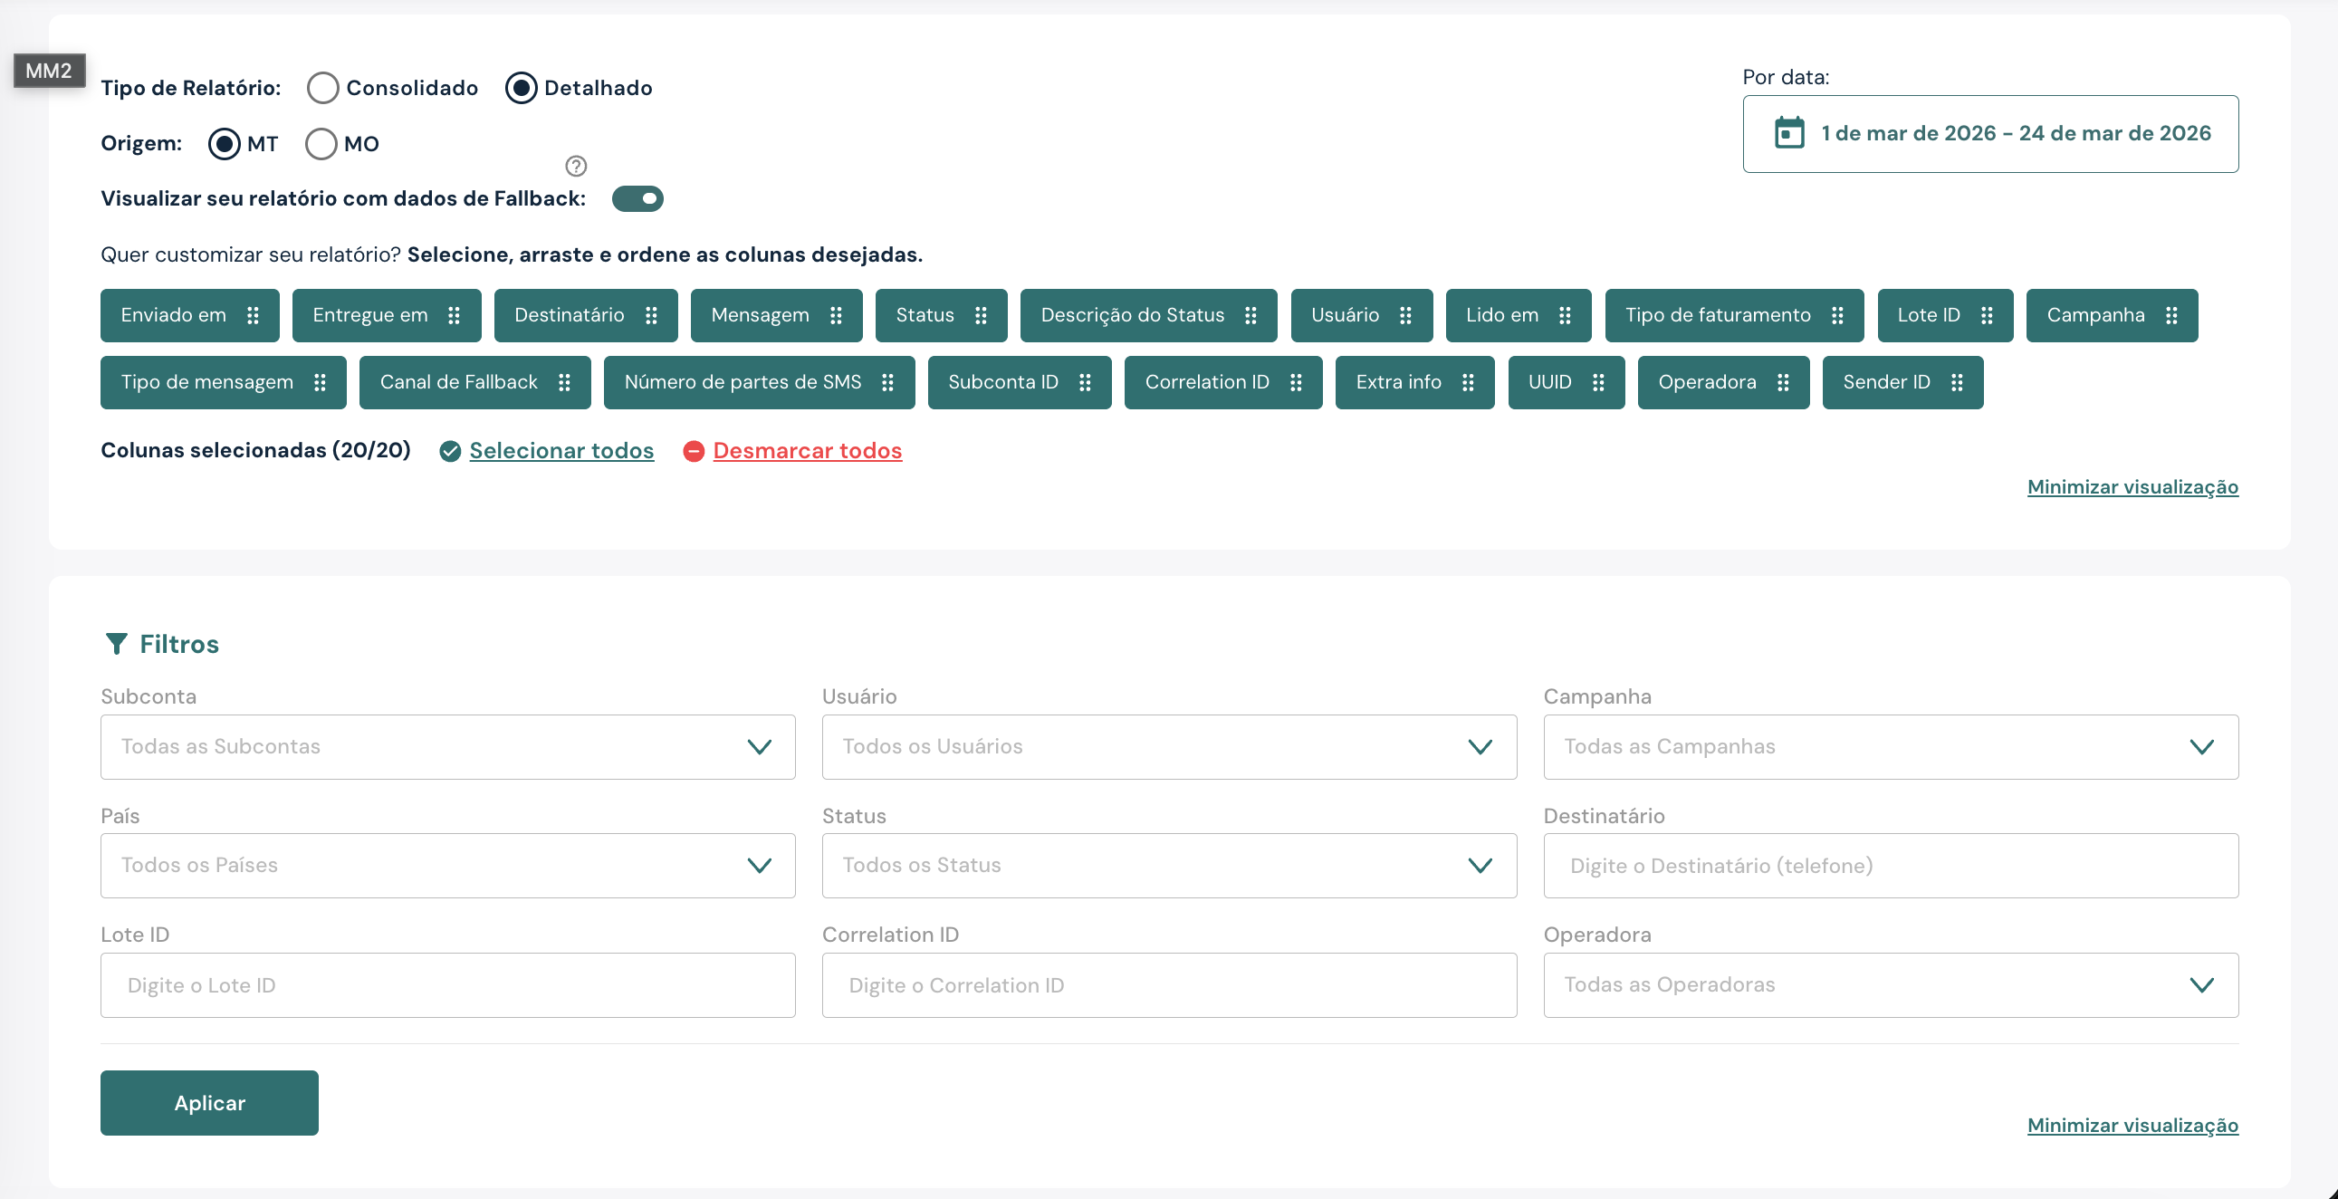Toggle the Fallback data switch off
Image resolution: width=2338 pixels, height=1199 pixels.
[x=637, y=198]
